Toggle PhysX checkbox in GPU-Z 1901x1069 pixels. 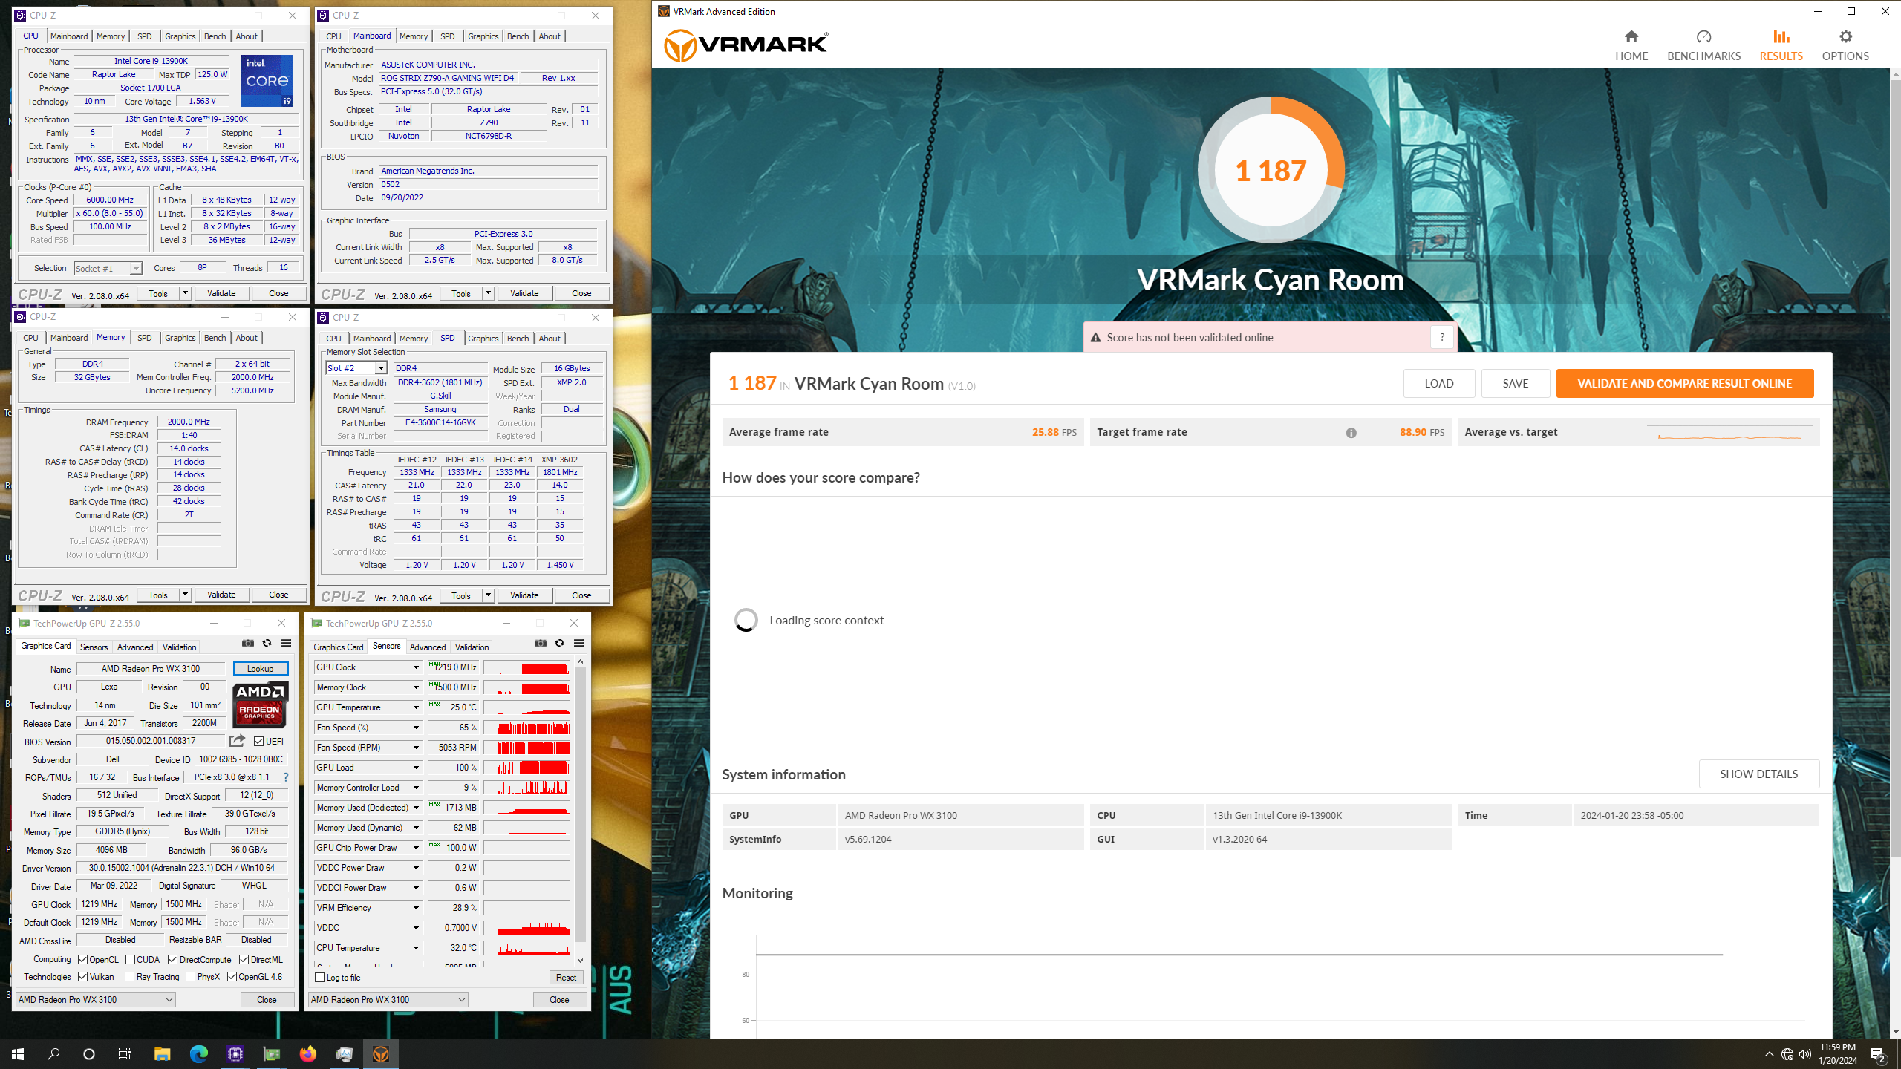pyautogui.click(x=191, y=977)
